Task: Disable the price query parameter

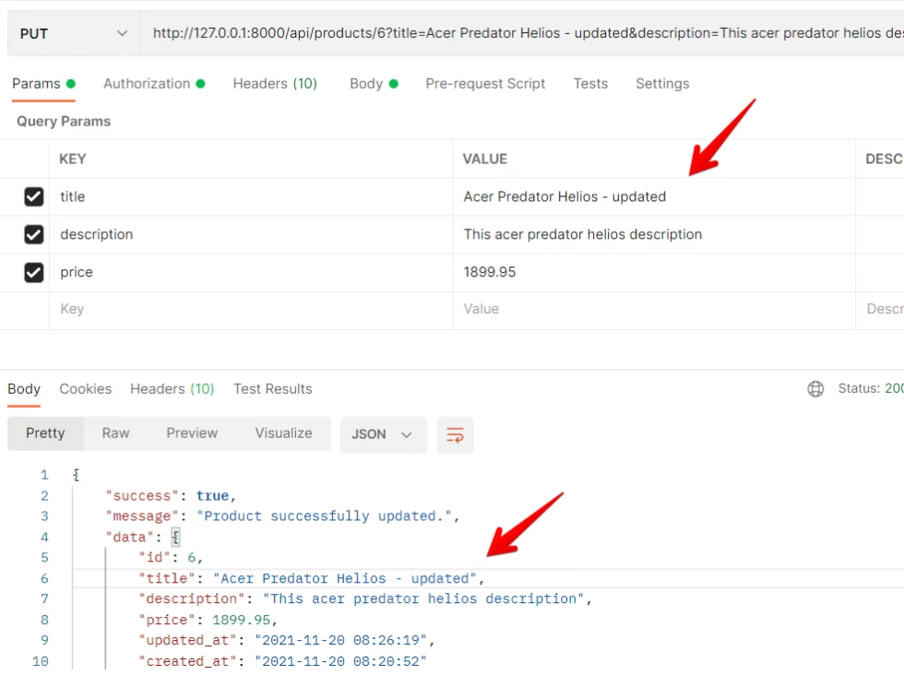Action: point(34,272)
